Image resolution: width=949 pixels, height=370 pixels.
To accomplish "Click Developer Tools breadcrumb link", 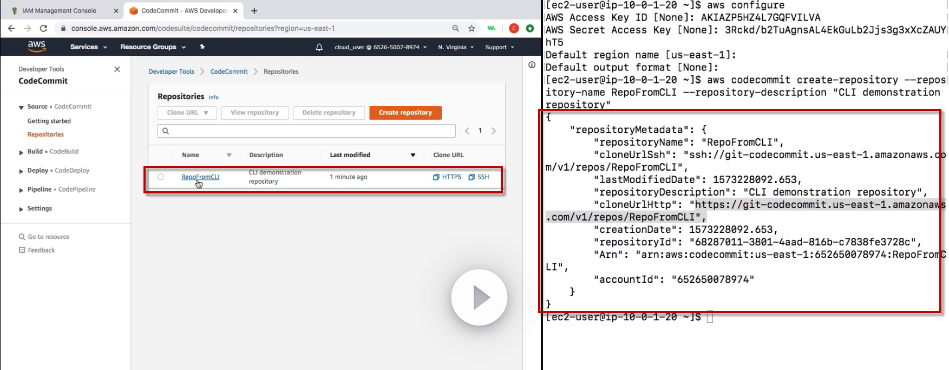I will (x=171, y=72).
